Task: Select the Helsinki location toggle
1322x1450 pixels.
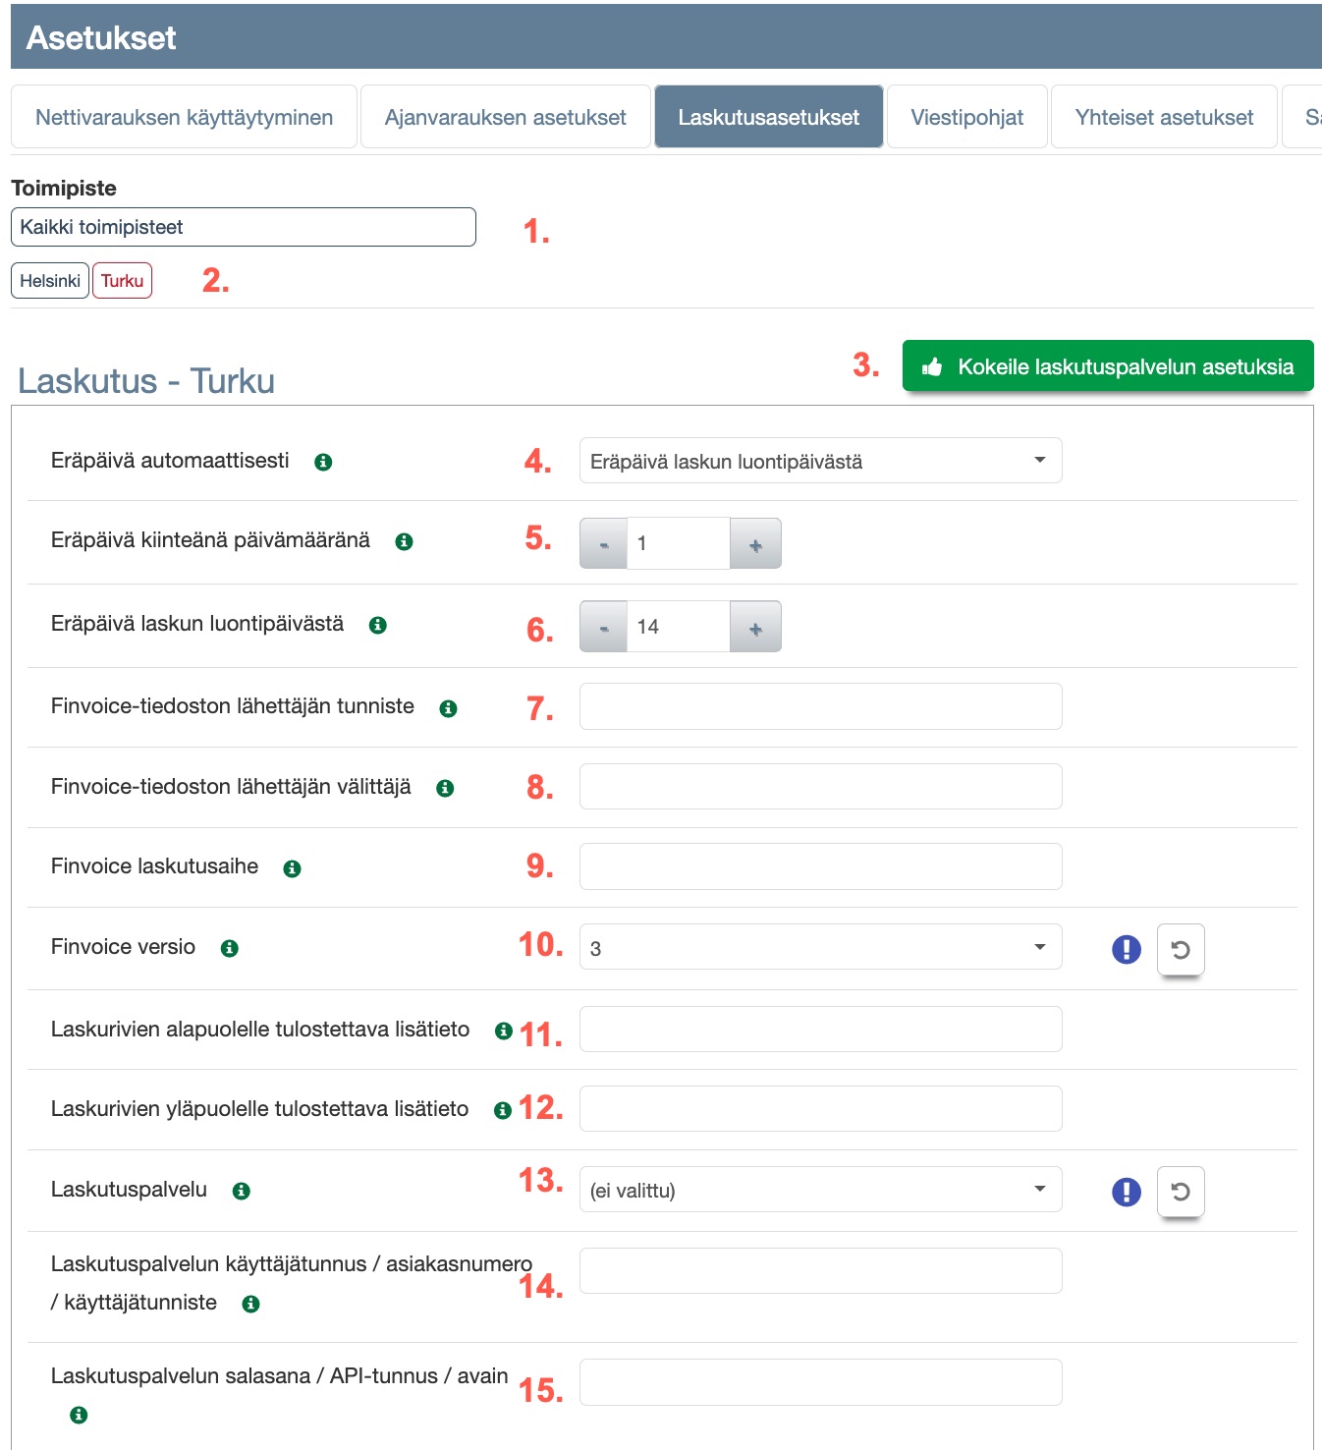Action: (50, 281)
